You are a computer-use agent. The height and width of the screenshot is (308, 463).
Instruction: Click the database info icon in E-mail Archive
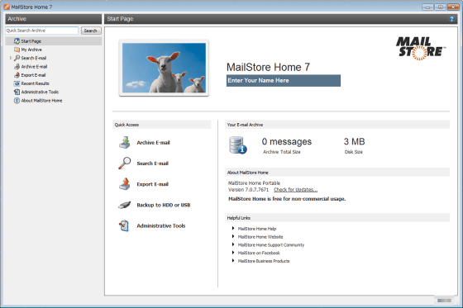pyautogui.click(x=238, y=145)
